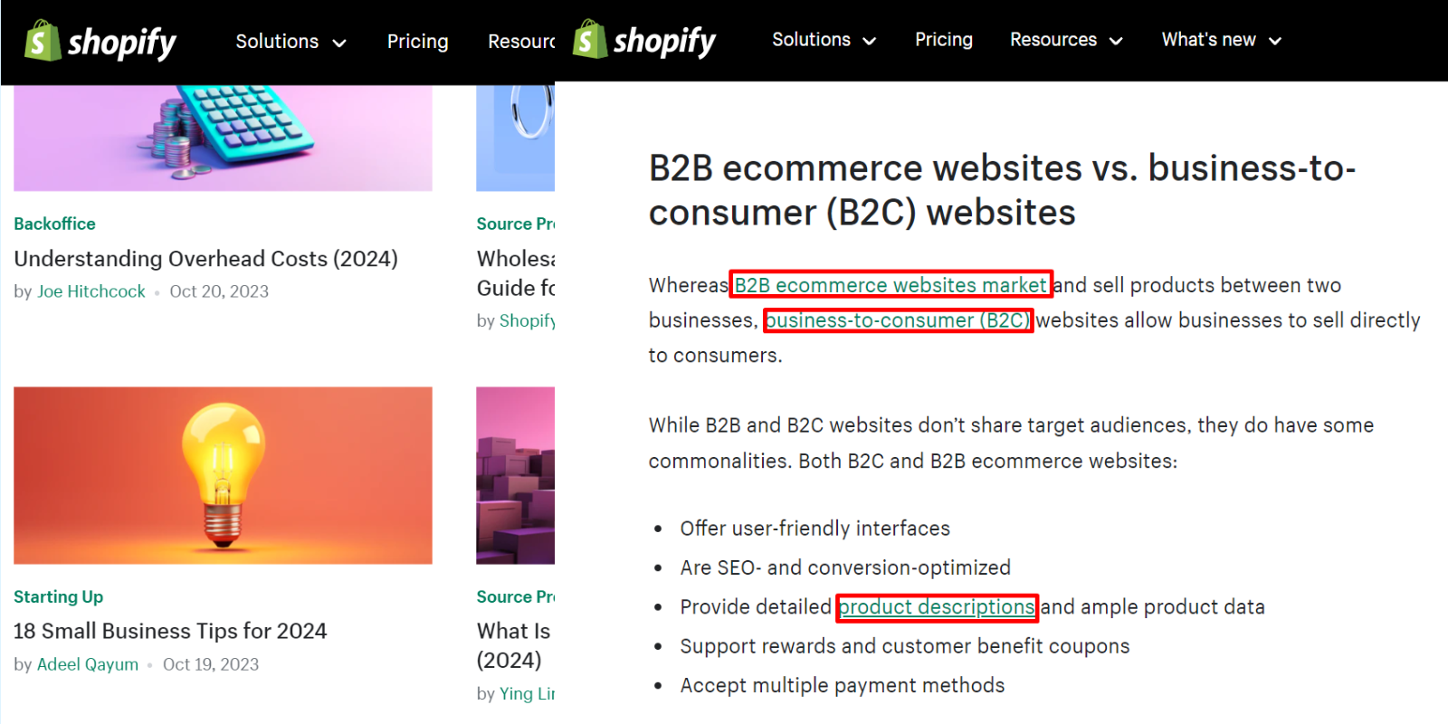
Task: Click the right Shopify bag logo
Action: tap(589, 40)
